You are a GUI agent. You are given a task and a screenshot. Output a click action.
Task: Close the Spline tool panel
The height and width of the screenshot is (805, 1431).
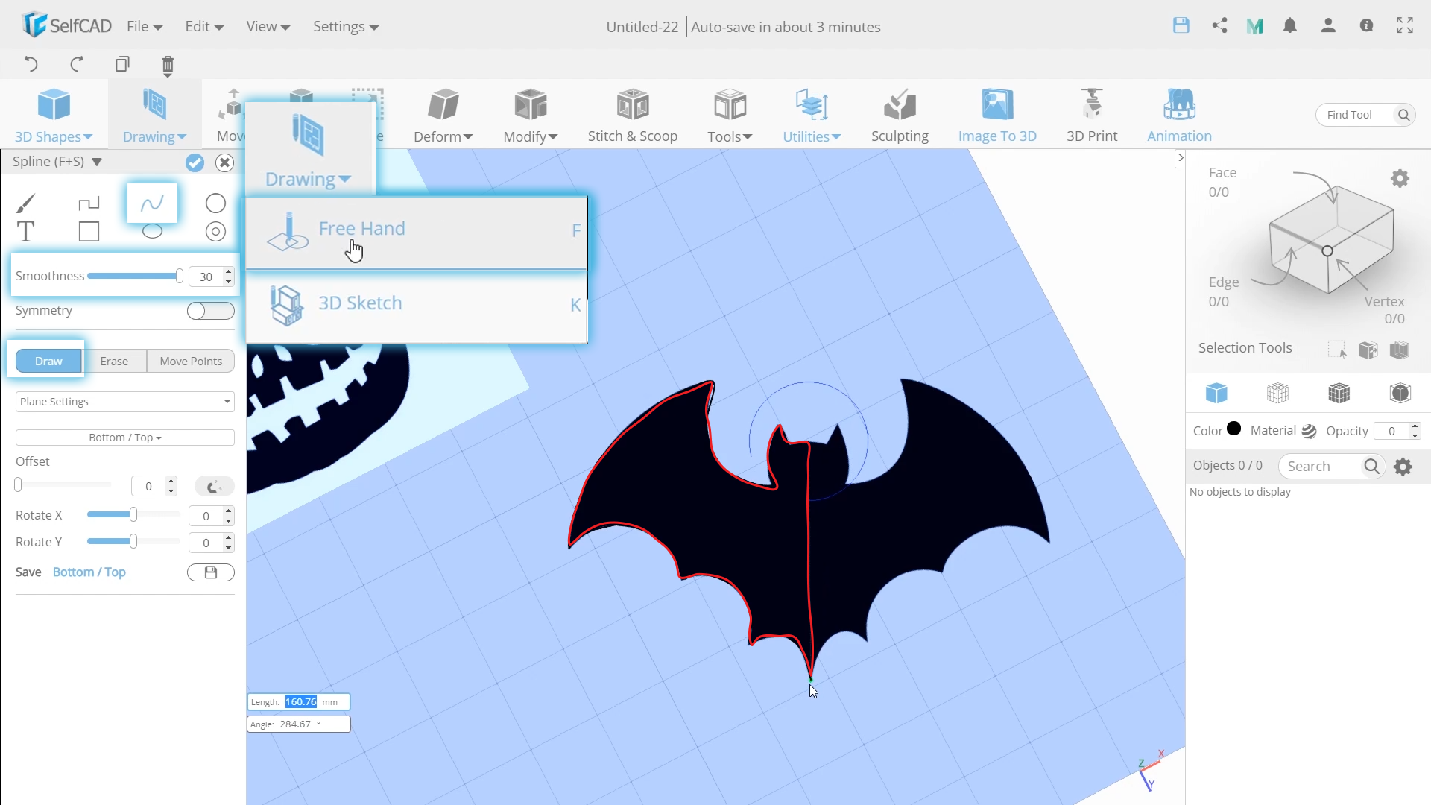[224, 162]
